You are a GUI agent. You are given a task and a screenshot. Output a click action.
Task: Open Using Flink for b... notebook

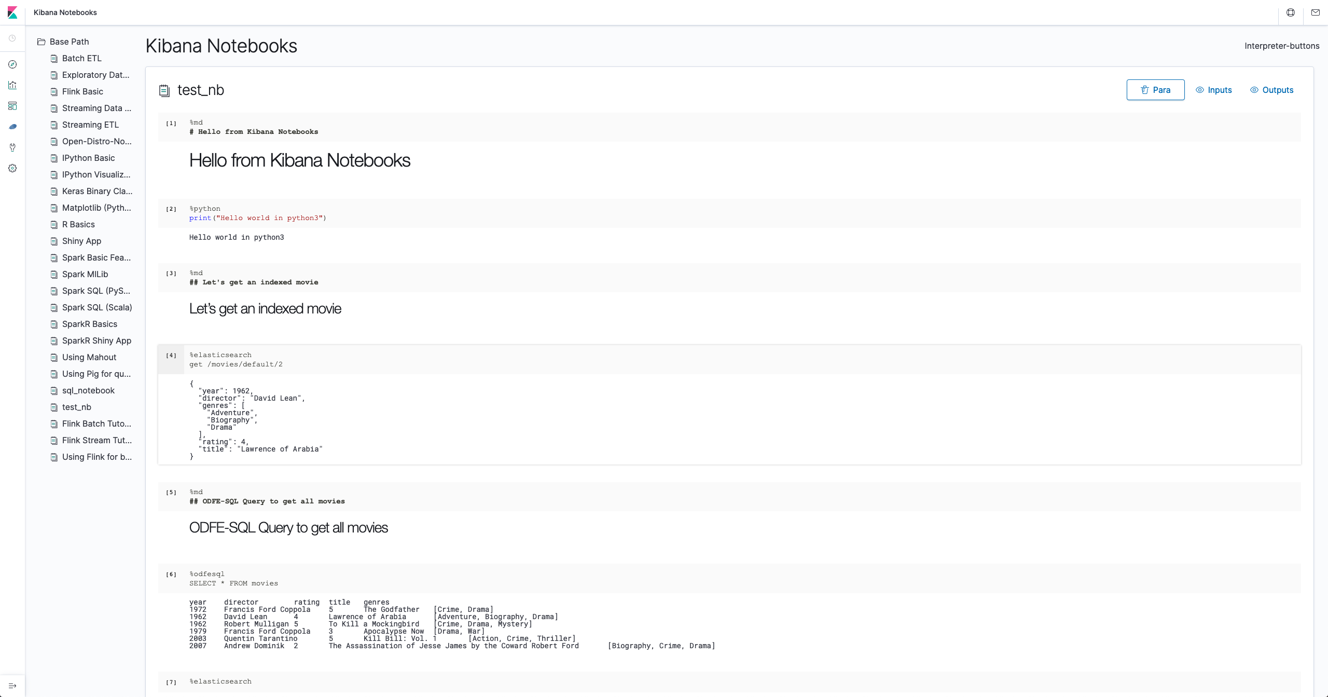(x=97, y=457)
